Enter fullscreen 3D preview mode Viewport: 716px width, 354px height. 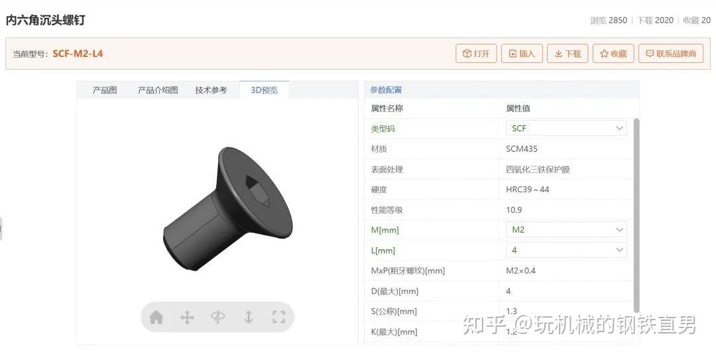pyautogui.click(x=278, y=317)
